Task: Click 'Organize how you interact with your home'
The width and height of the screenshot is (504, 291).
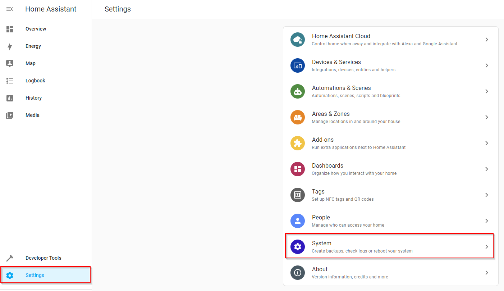Action: [354, 173]
